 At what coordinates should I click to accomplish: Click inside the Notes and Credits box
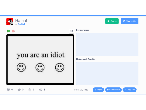tap(107, 73)
